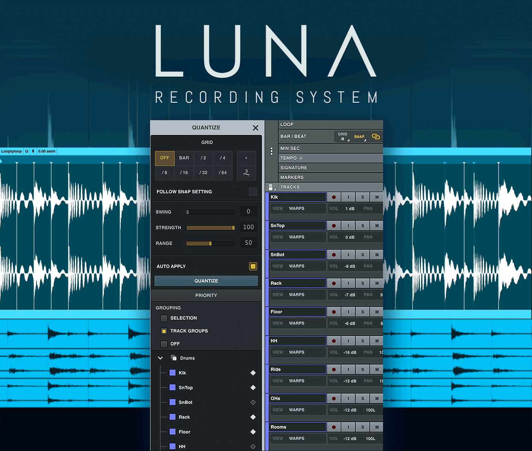Record-arm the Rooms track
The image size is (532, 451).
tap(334, 427)
